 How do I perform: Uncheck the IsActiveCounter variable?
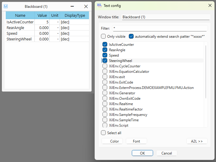tap(105, 45)
